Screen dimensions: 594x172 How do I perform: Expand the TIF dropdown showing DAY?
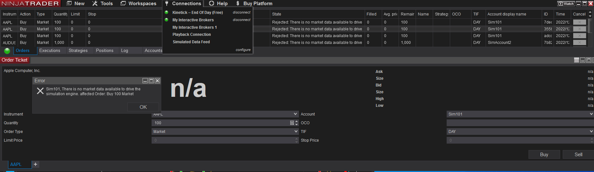[591, 132]
